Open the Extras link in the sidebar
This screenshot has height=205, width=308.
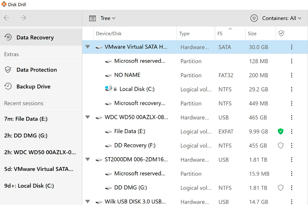(11, 54)
